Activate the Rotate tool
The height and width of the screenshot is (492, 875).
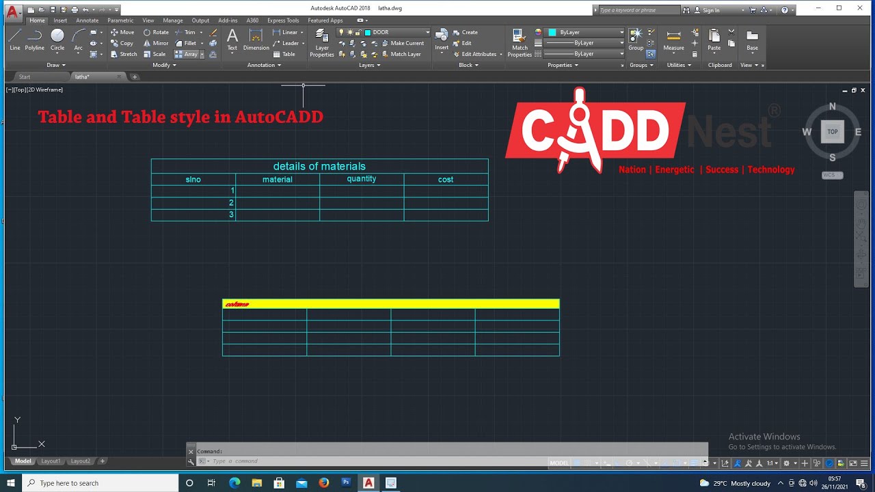(156, 32)
